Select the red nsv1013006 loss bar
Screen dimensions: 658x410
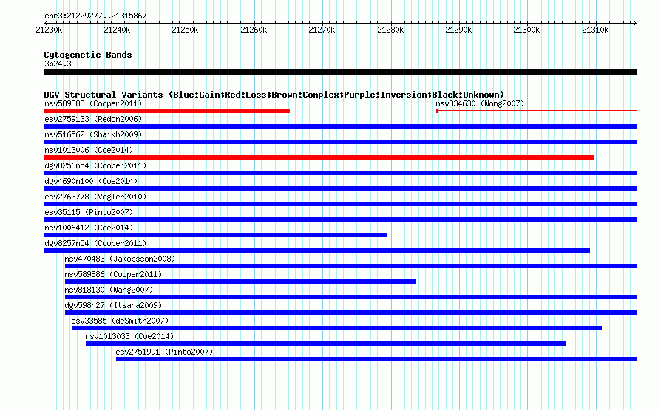(319, 157)
